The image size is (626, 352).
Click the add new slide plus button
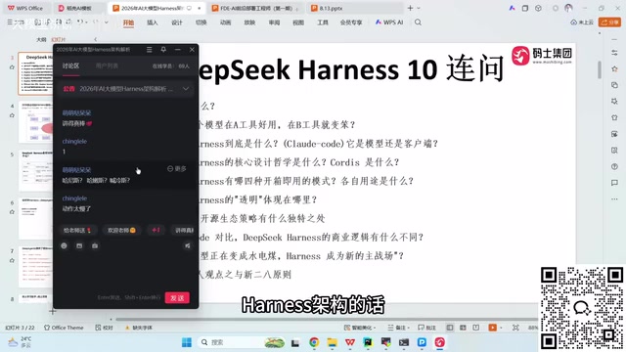[53, 311]
